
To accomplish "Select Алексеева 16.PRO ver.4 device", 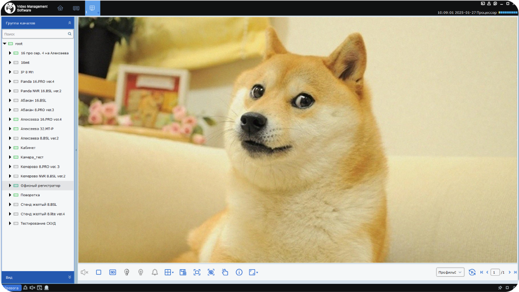I will [41, 119].
